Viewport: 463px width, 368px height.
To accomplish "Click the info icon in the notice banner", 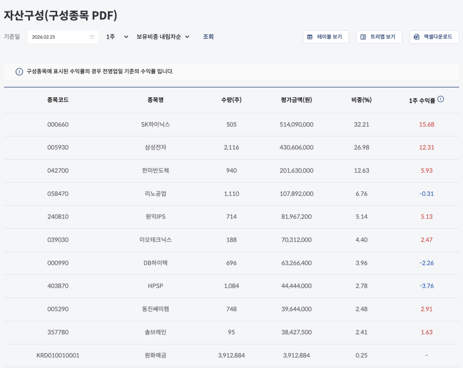I will pyautogui.click(x=19, y=71).
